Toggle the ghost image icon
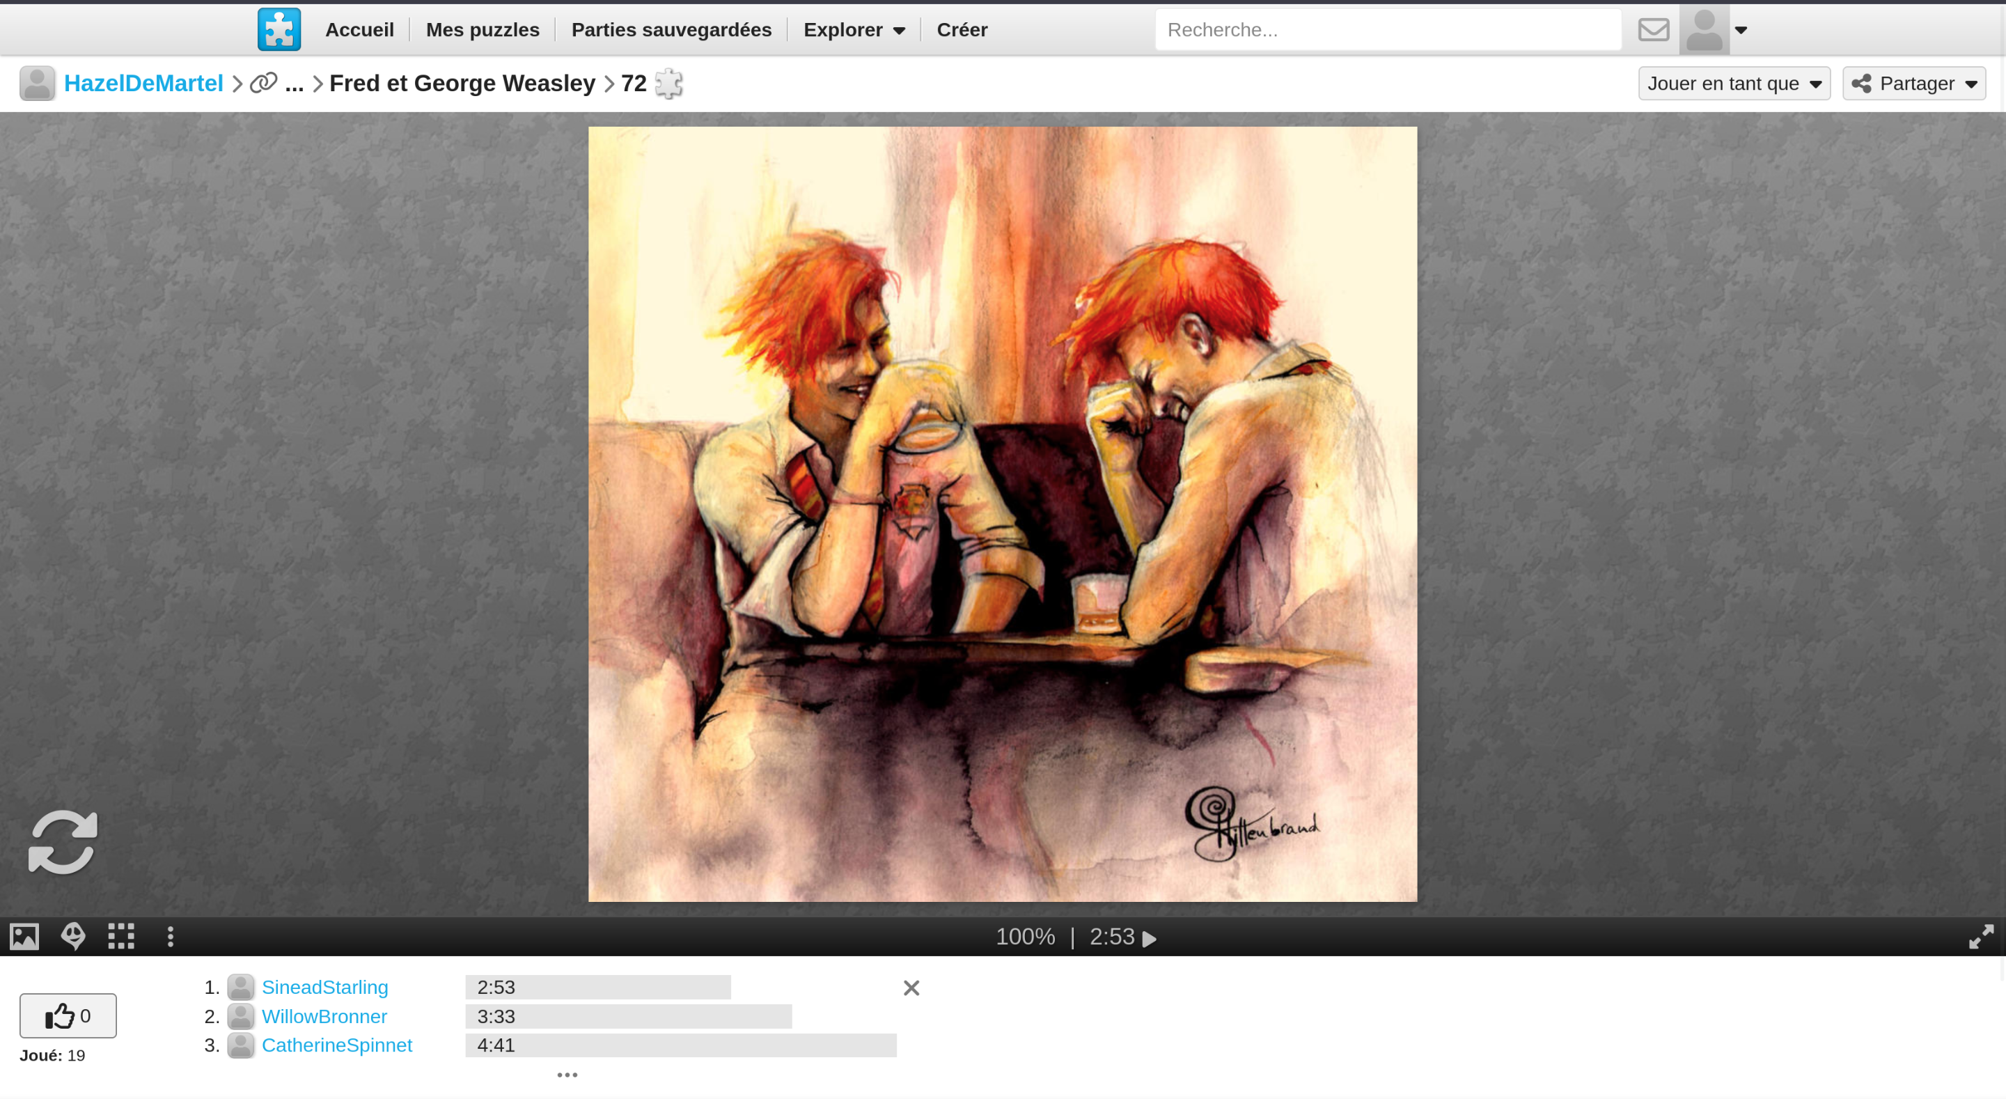This screenshot has height=1099, width=2006. pos(73,936)
